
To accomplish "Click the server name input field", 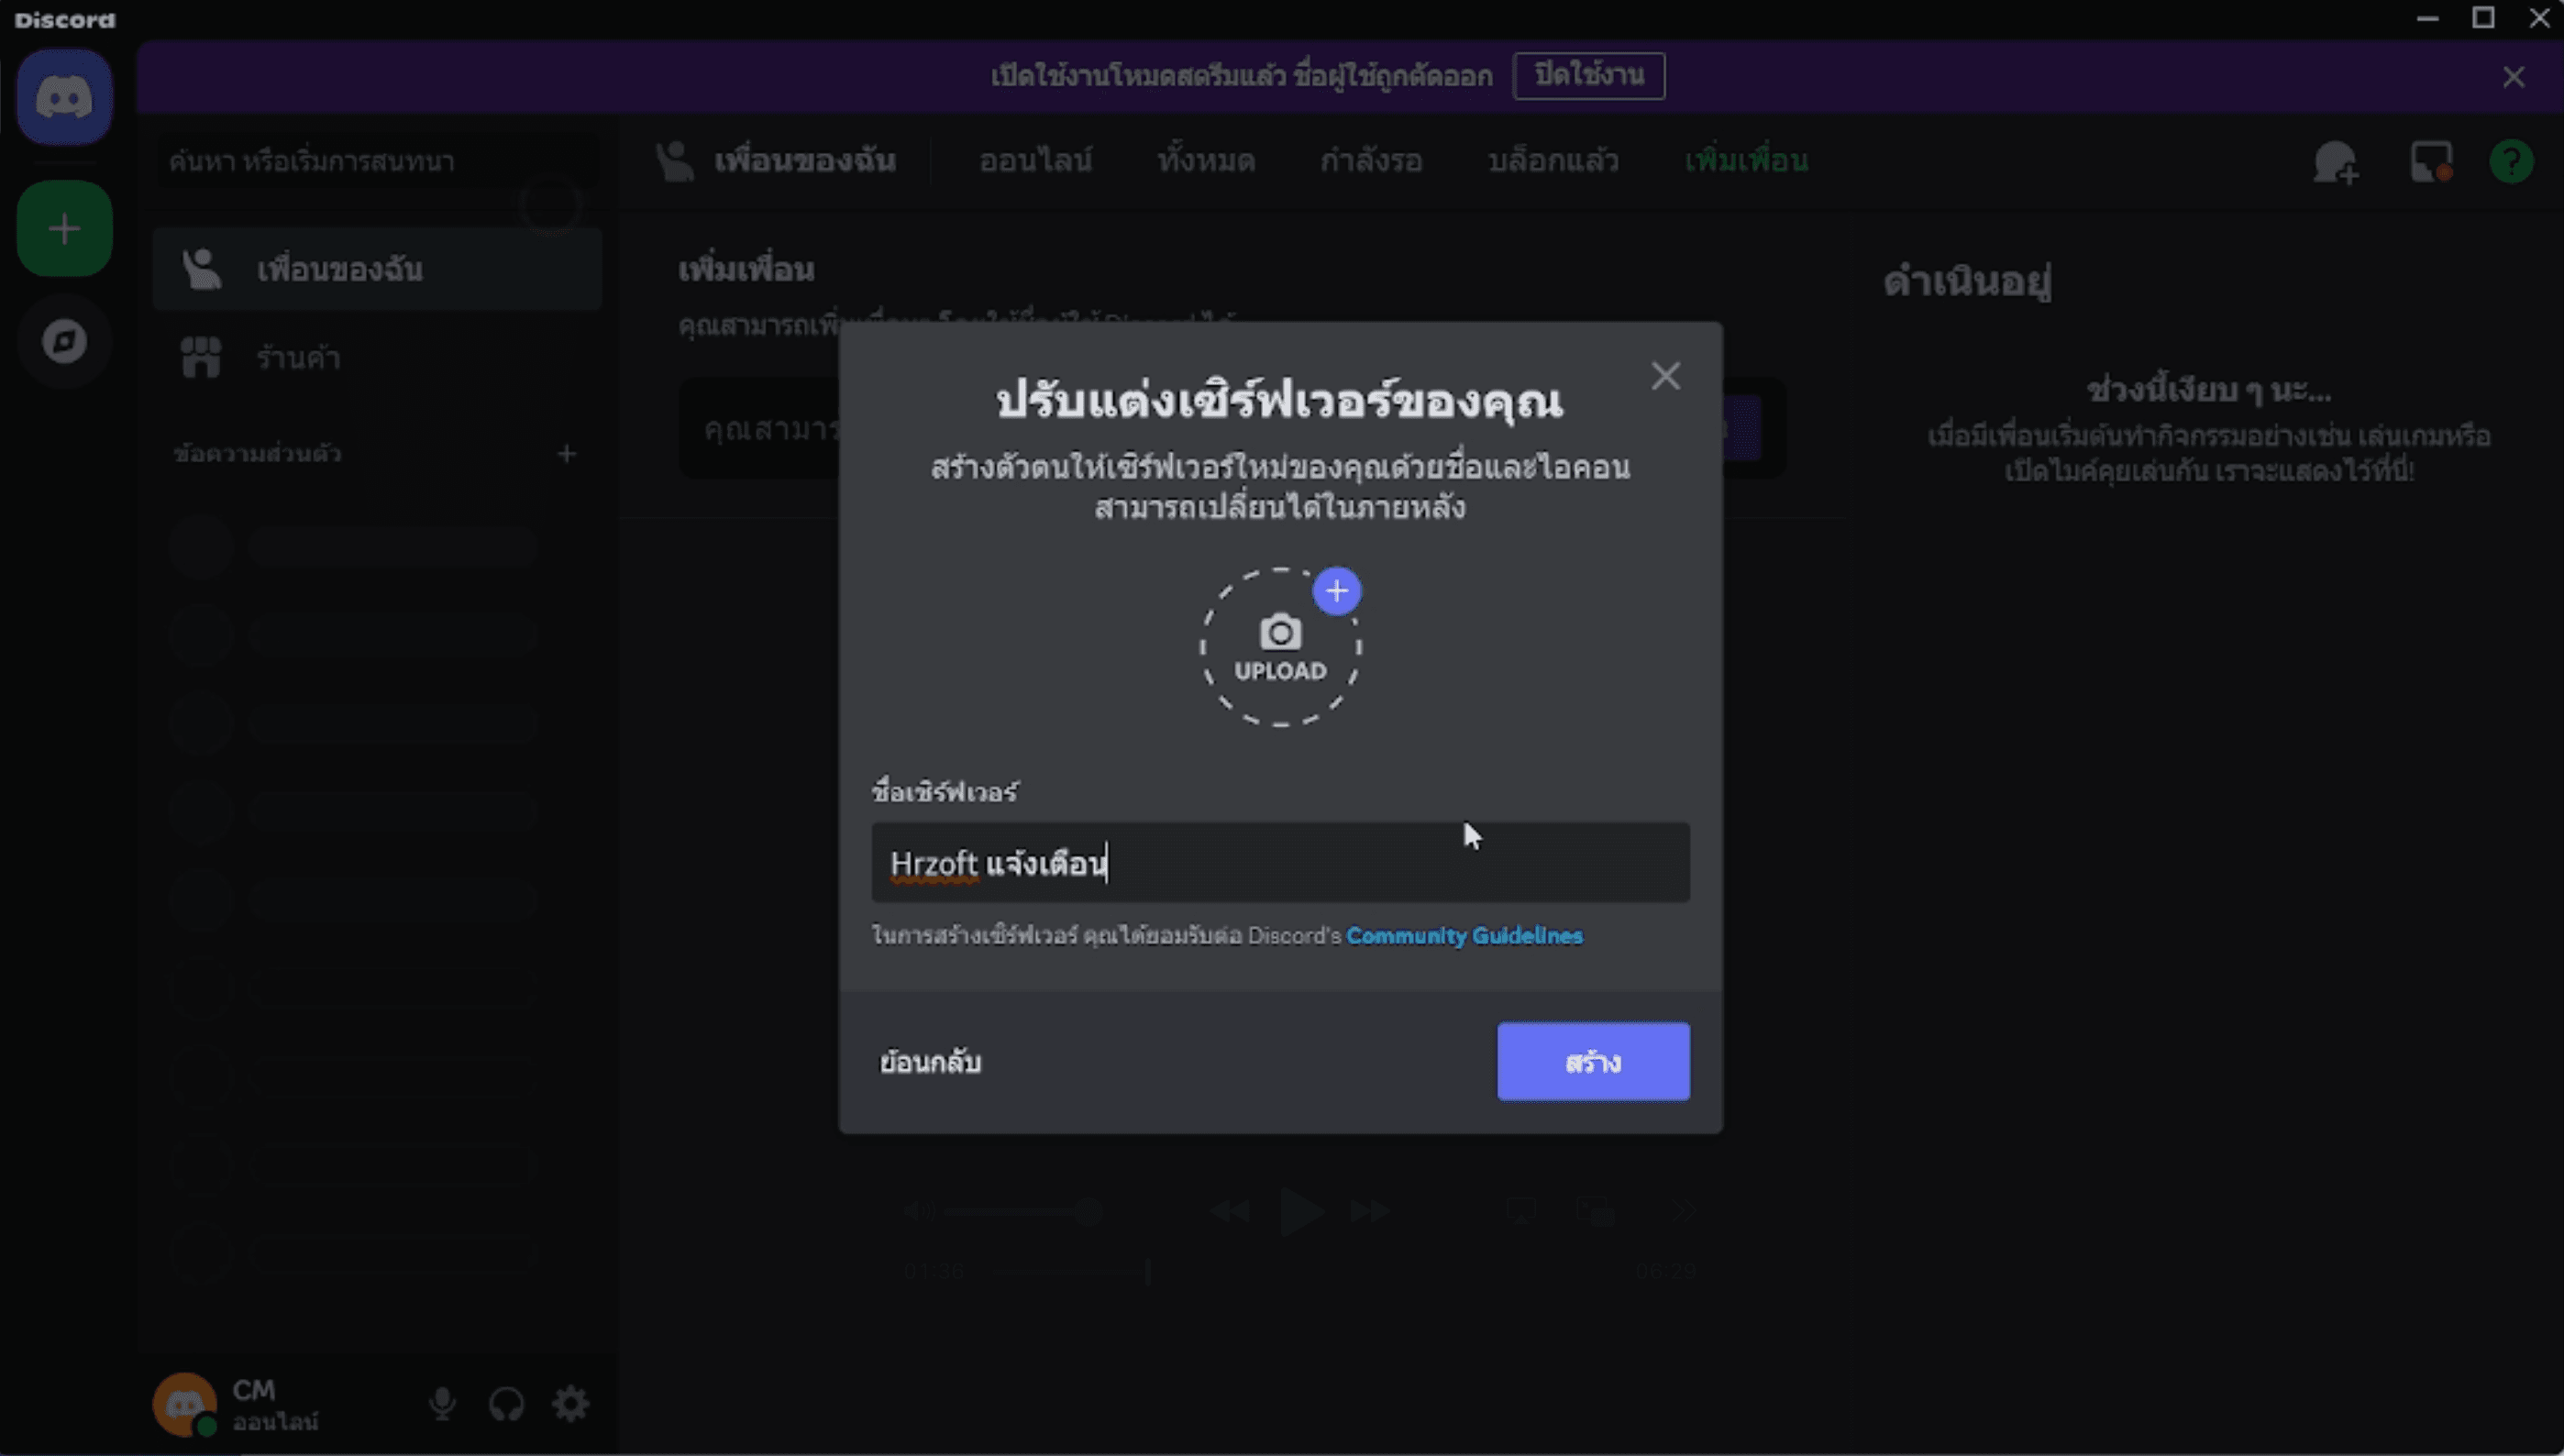I will pyautogui.click(x=1280, y=862).
